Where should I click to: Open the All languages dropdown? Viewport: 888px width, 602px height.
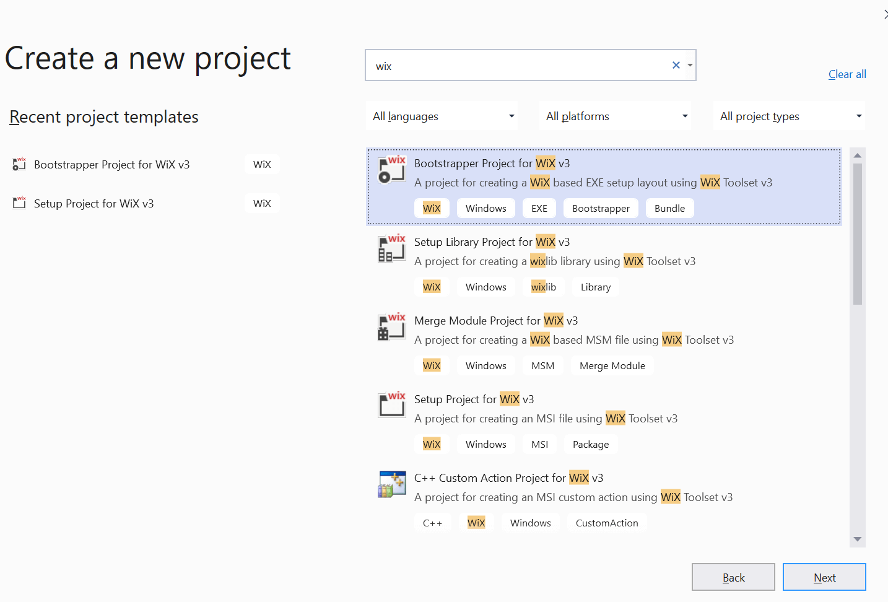pyautogui.click(x=442, y=116)
